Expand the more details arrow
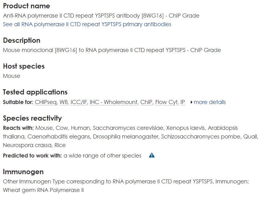Screen dimensions: 263x200 (x=191, y=102)
